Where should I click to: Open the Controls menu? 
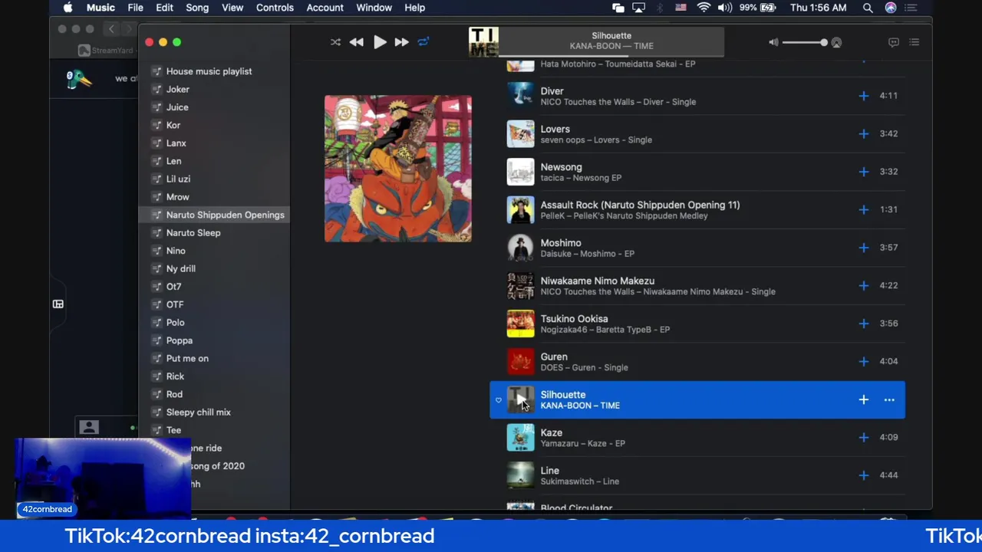pyautogui.click(x=275, y=8)
